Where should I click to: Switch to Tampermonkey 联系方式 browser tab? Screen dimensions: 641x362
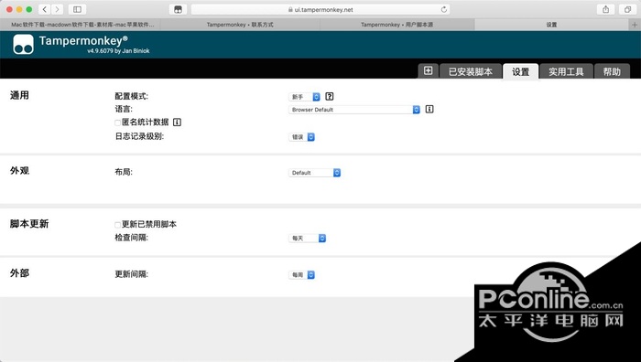click(240, 25)
